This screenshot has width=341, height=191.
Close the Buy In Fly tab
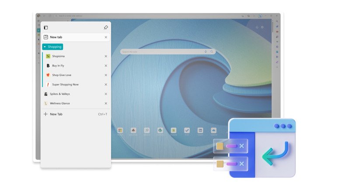(x=106, y=65)
